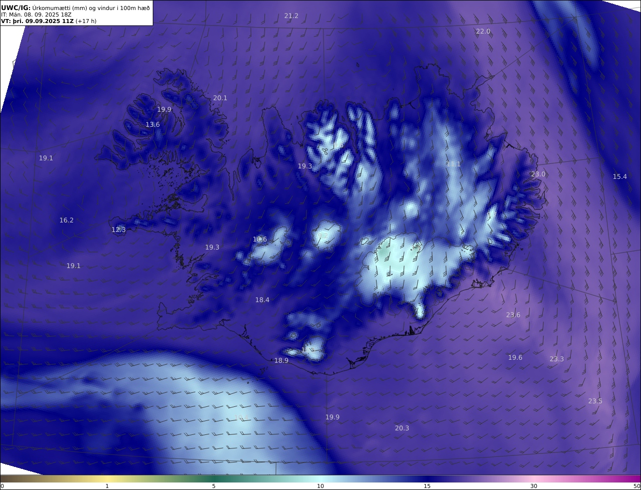641x490 pixels.
Task: Click the 15.4 value label
Action: tap(620, 177)
